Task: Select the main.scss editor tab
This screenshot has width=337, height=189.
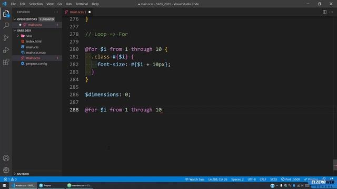Action: [78, 12]
